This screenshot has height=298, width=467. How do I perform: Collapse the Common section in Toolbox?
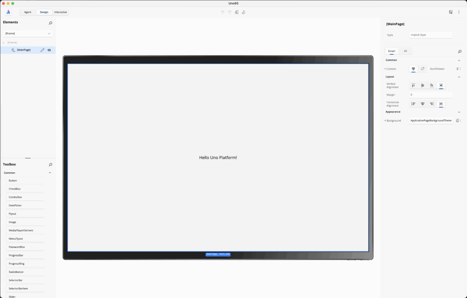point(50,173)
